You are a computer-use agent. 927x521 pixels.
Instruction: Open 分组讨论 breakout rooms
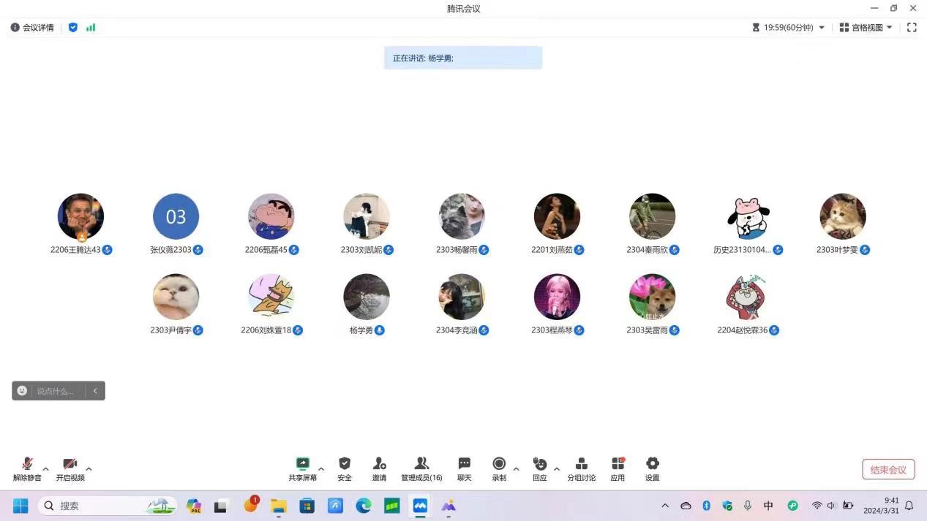[x=581, y=464]
